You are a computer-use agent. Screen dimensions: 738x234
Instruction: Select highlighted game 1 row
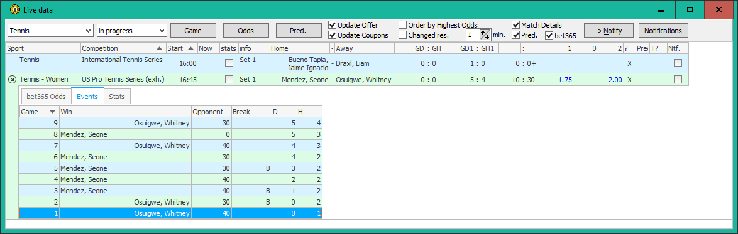(170, 213)
